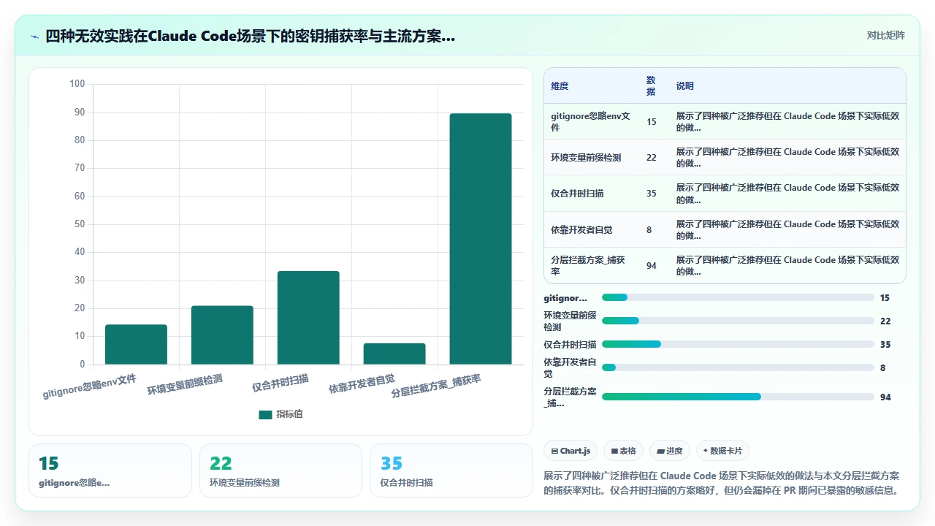Screen dimensions: 935x526
Task: Click the 指标值 legend text
Action: 289,414
